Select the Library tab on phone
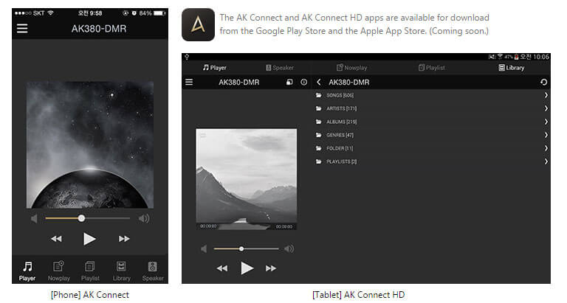The image size is (567, 303). coord(122,271)
